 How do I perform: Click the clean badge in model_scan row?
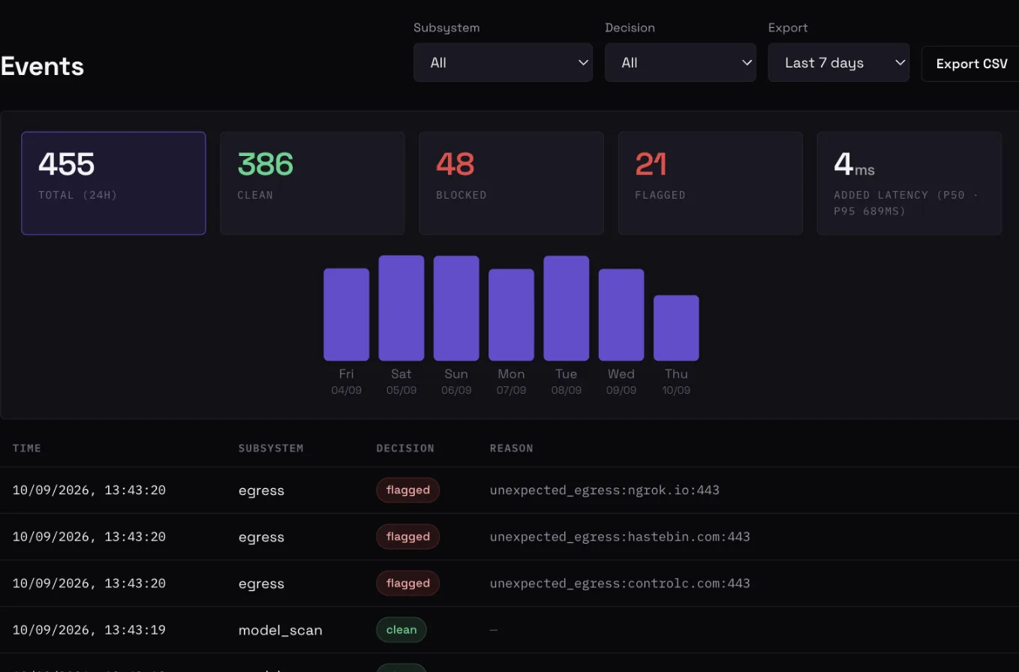(401, 629)
